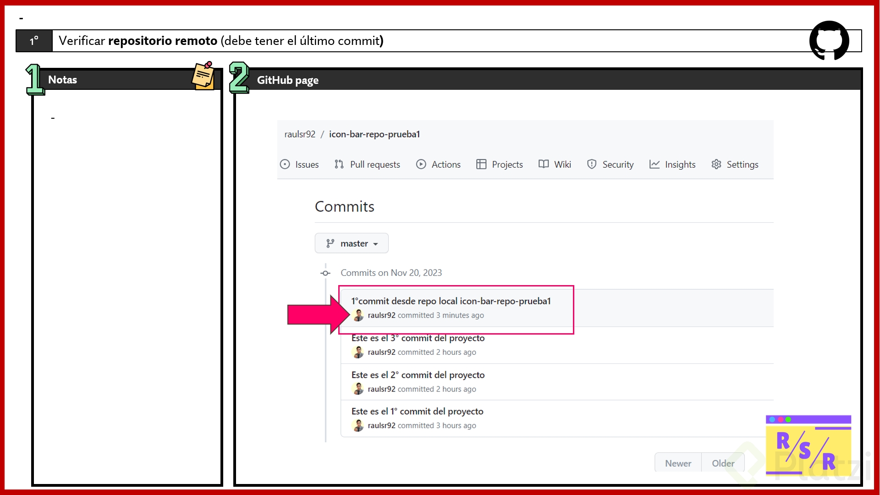The image size is (880, 495).
Task: Open the Projects tab
Action: tap(500, 165)
